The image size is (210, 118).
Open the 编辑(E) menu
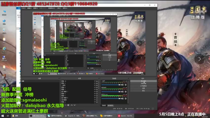pyautogui.click(x=29, y=8)
